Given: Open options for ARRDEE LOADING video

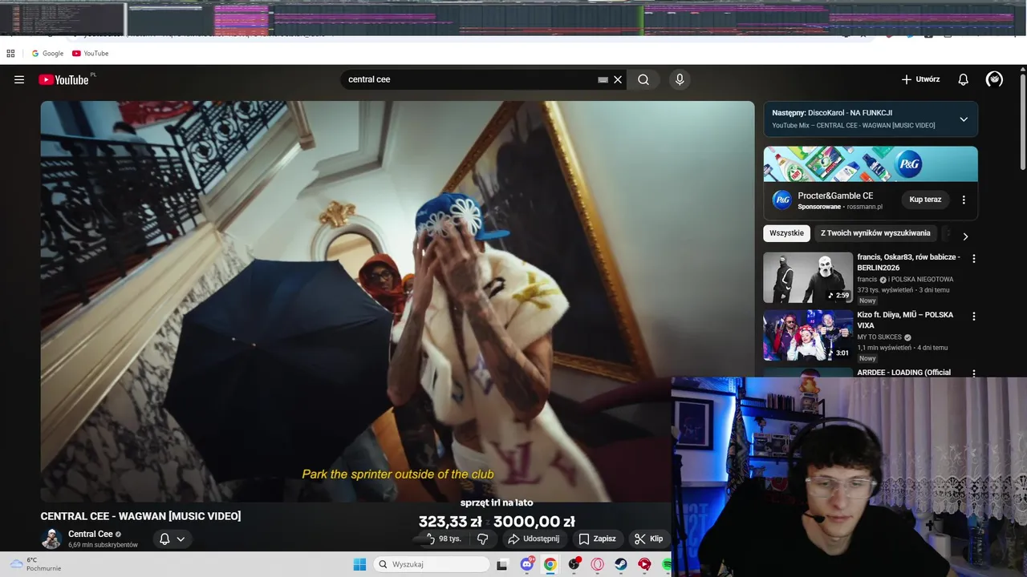Looking at the screenshot, I should pos(974,373).
